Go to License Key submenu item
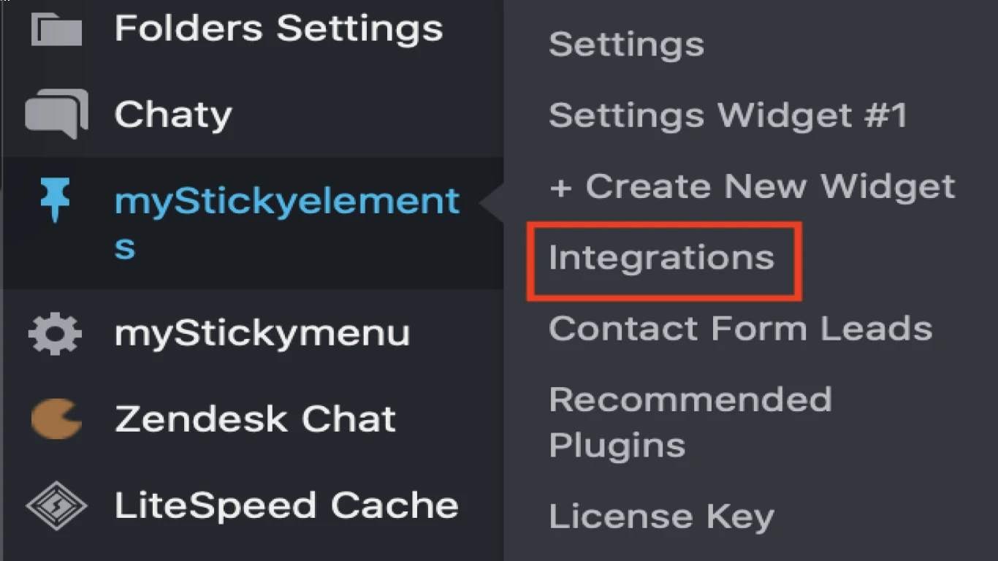Viewport: 998px width, 561px height. tap(661, 517)
